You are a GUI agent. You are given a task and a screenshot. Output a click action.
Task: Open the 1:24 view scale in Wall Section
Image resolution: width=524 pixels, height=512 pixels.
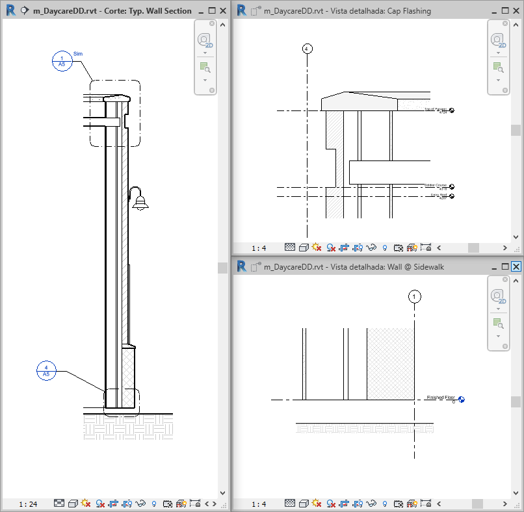coord(28,504)
